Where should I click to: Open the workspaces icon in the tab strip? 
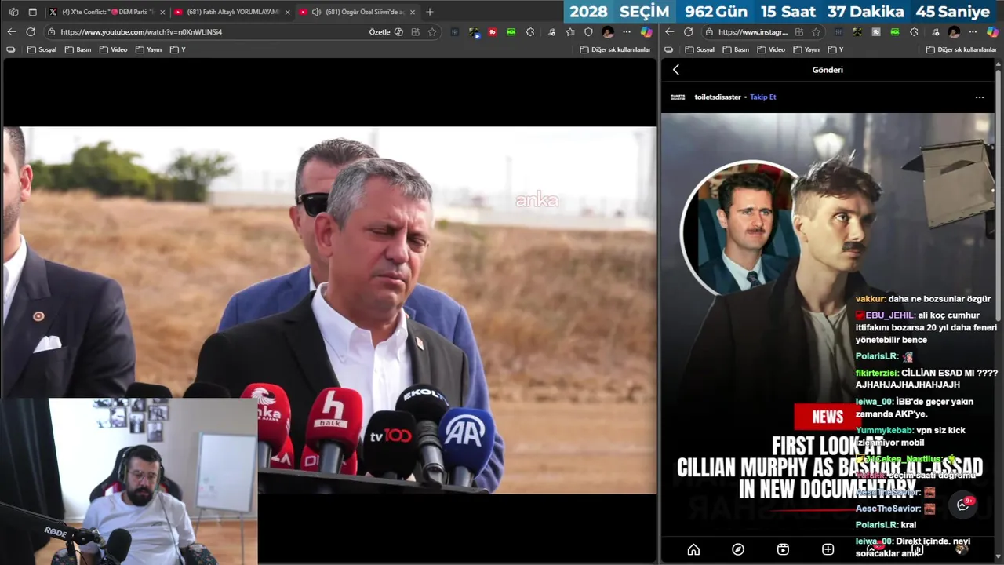coord(13,12)
